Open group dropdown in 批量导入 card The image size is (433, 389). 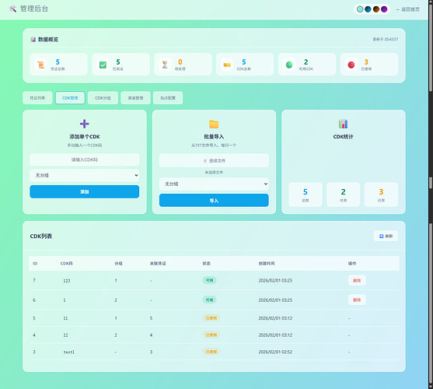[214, 184]
